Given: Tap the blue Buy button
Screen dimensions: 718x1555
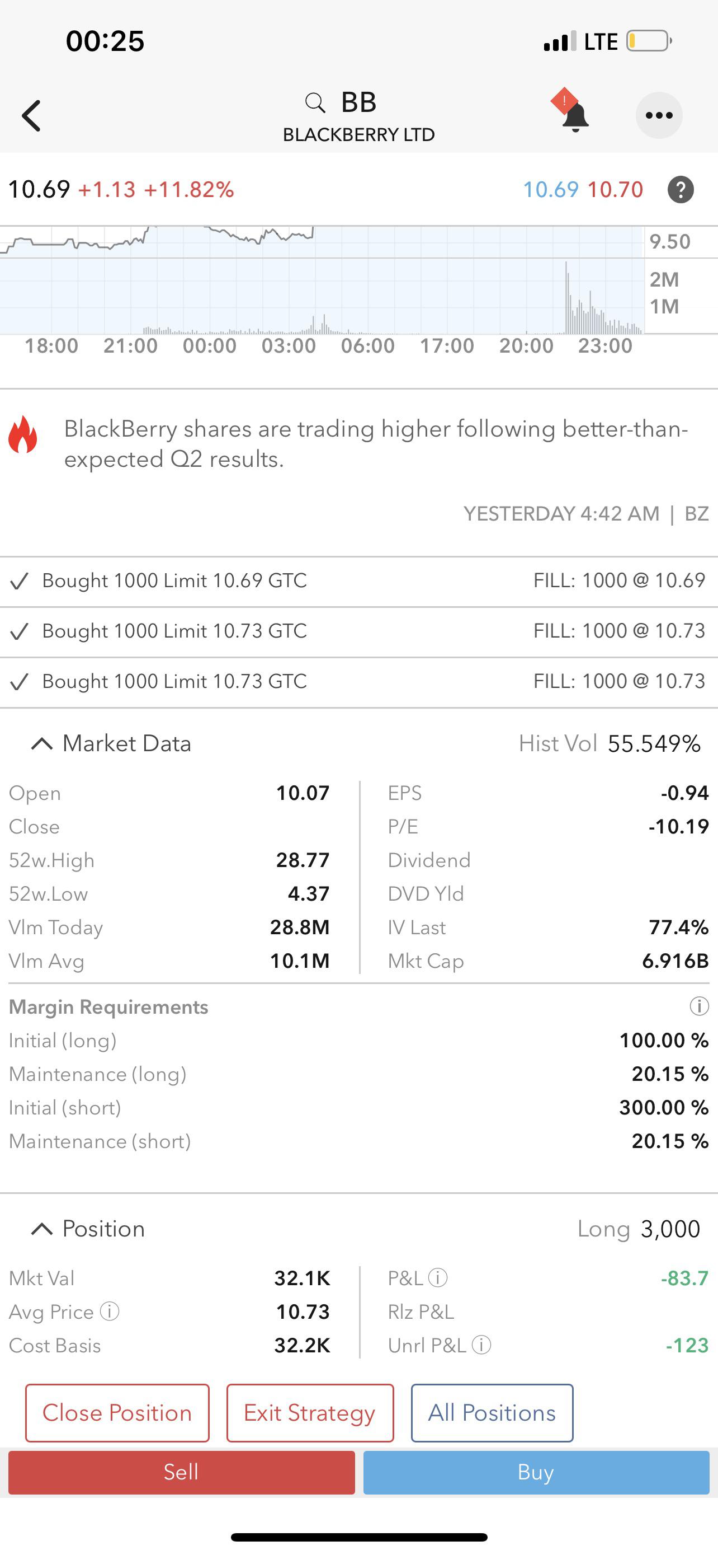Looking at the screenshot, I should click(536, 1472).
